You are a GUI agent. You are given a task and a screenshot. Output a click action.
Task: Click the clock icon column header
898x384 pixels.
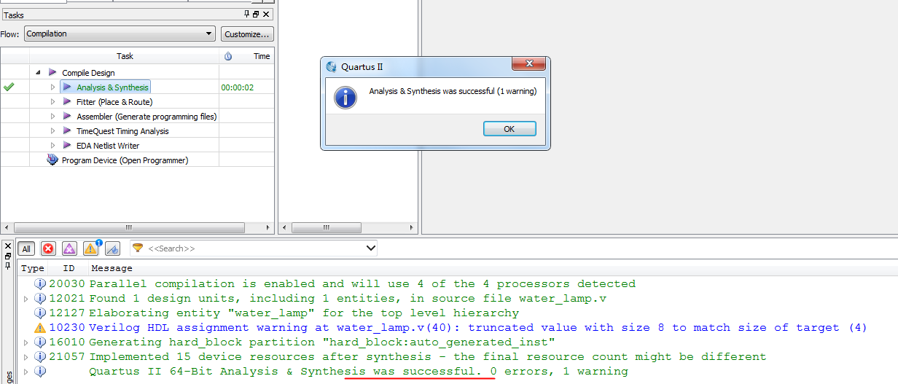[228, 56]
